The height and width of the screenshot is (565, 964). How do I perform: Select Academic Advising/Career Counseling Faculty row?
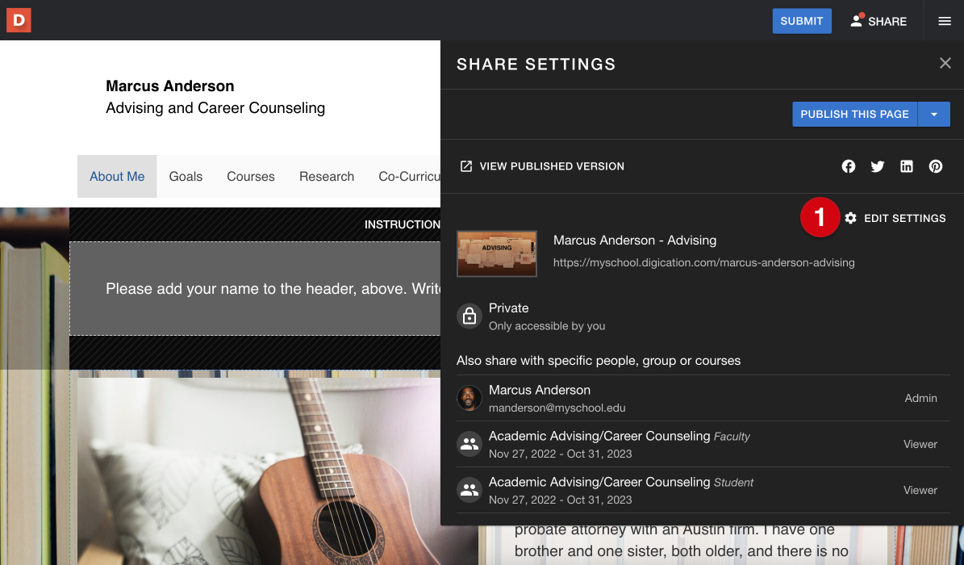pos(703,445)
